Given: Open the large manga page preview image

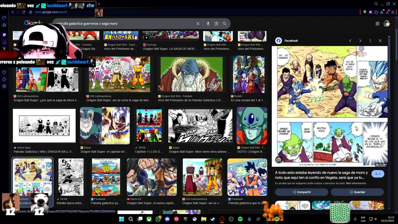Looking at the screenshot, I should pos(330,106).
